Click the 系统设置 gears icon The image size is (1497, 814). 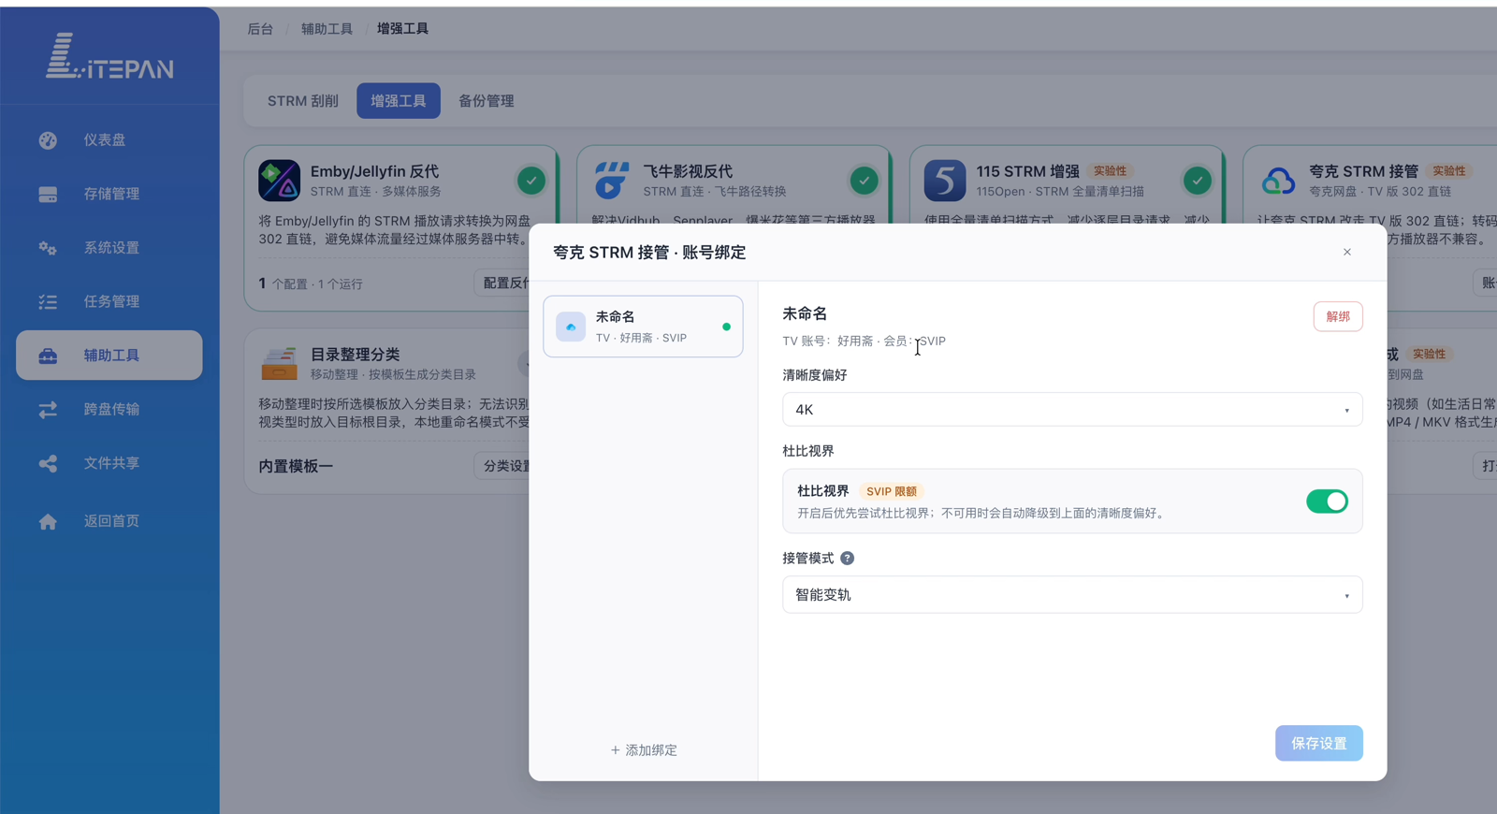[48, 248]
